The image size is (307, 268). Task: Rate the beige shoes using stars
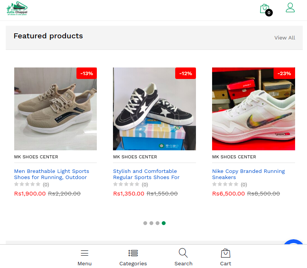tap(27, 184)
